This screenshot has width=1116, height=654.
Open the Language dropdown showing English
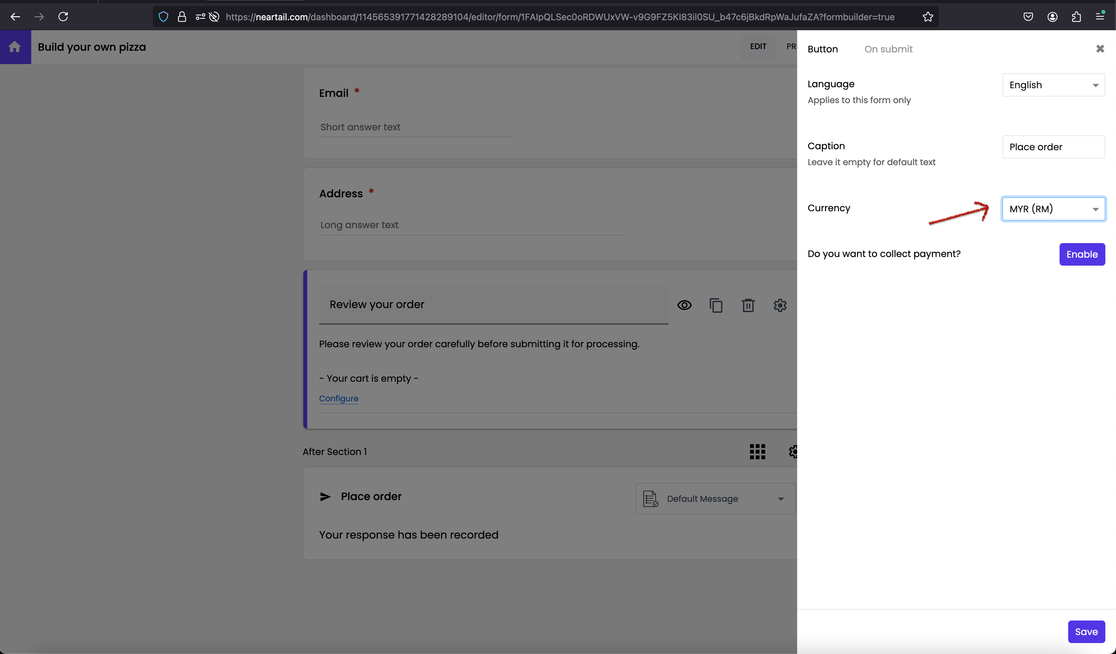[1053, 85]
